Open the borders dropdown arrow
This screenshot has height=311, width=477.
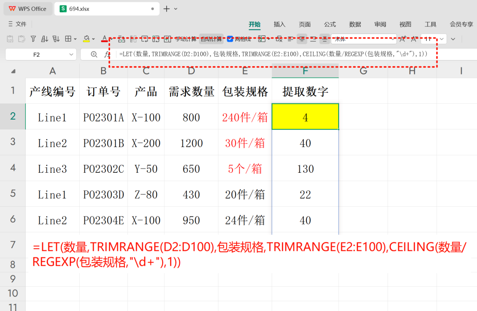click(x=75, y=39)
